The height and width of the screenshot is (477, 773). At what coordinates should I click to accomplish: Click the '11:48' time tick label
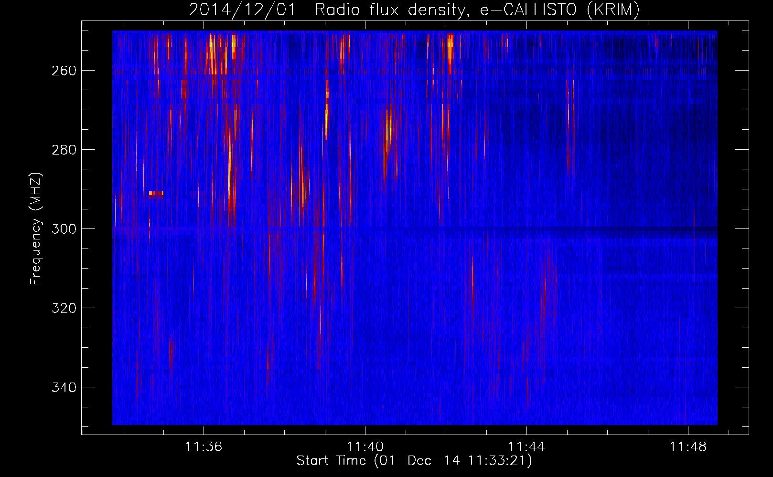point(688,447)
